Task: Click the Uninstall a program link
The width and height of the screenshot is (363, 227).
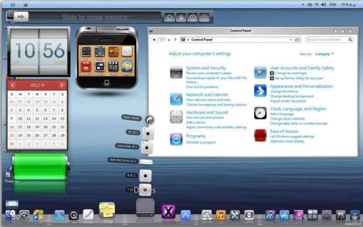Action: click(x=201, y=143)
